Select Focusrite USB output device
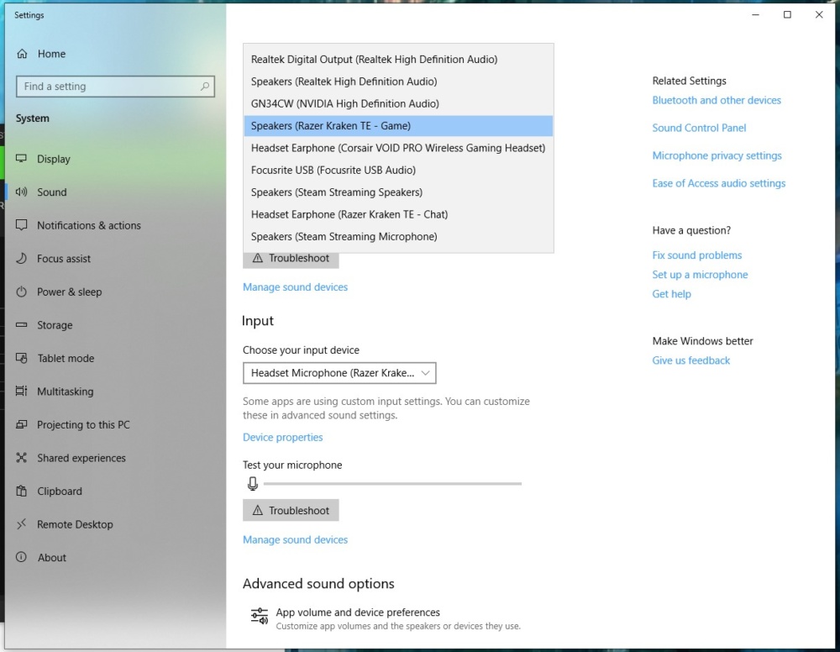 pyautogui.click(x=398, y=170)
